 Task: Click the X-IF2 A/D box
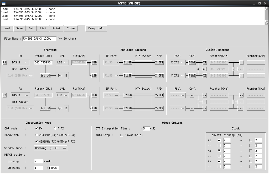coord(159,76)
